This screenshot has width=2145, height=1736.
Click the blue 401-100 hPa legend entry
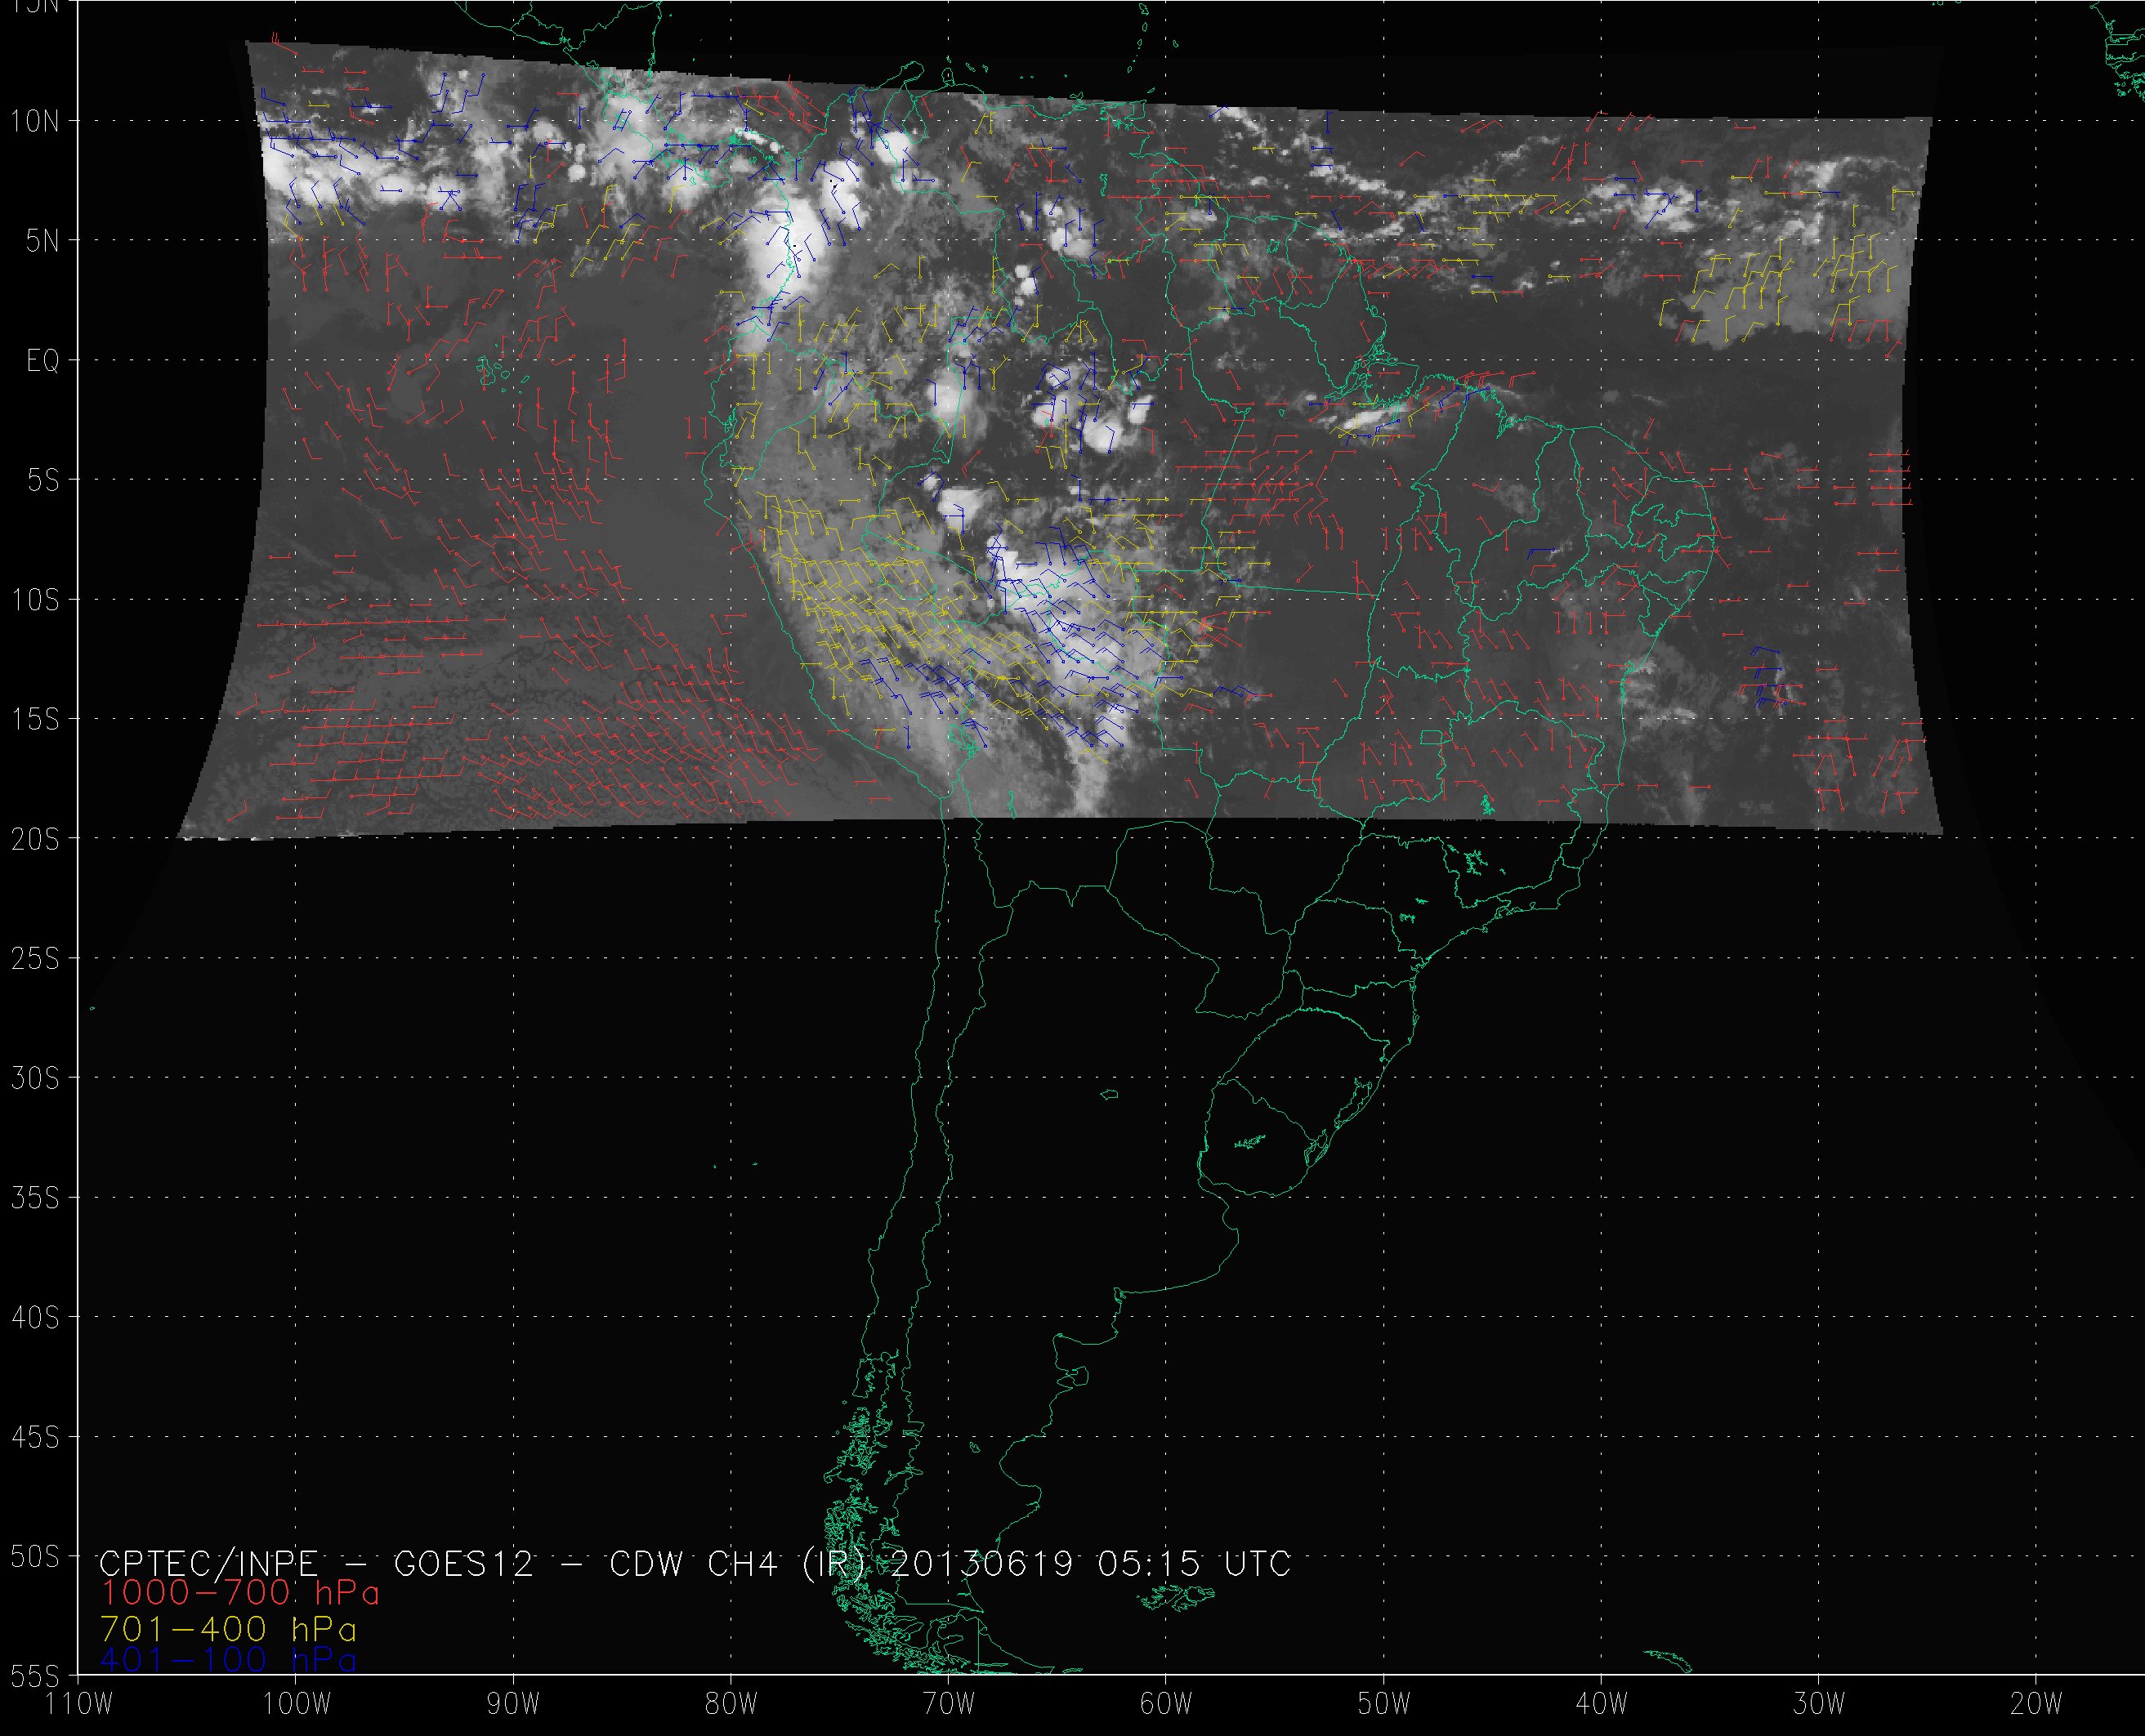[x=228, y=1659]
